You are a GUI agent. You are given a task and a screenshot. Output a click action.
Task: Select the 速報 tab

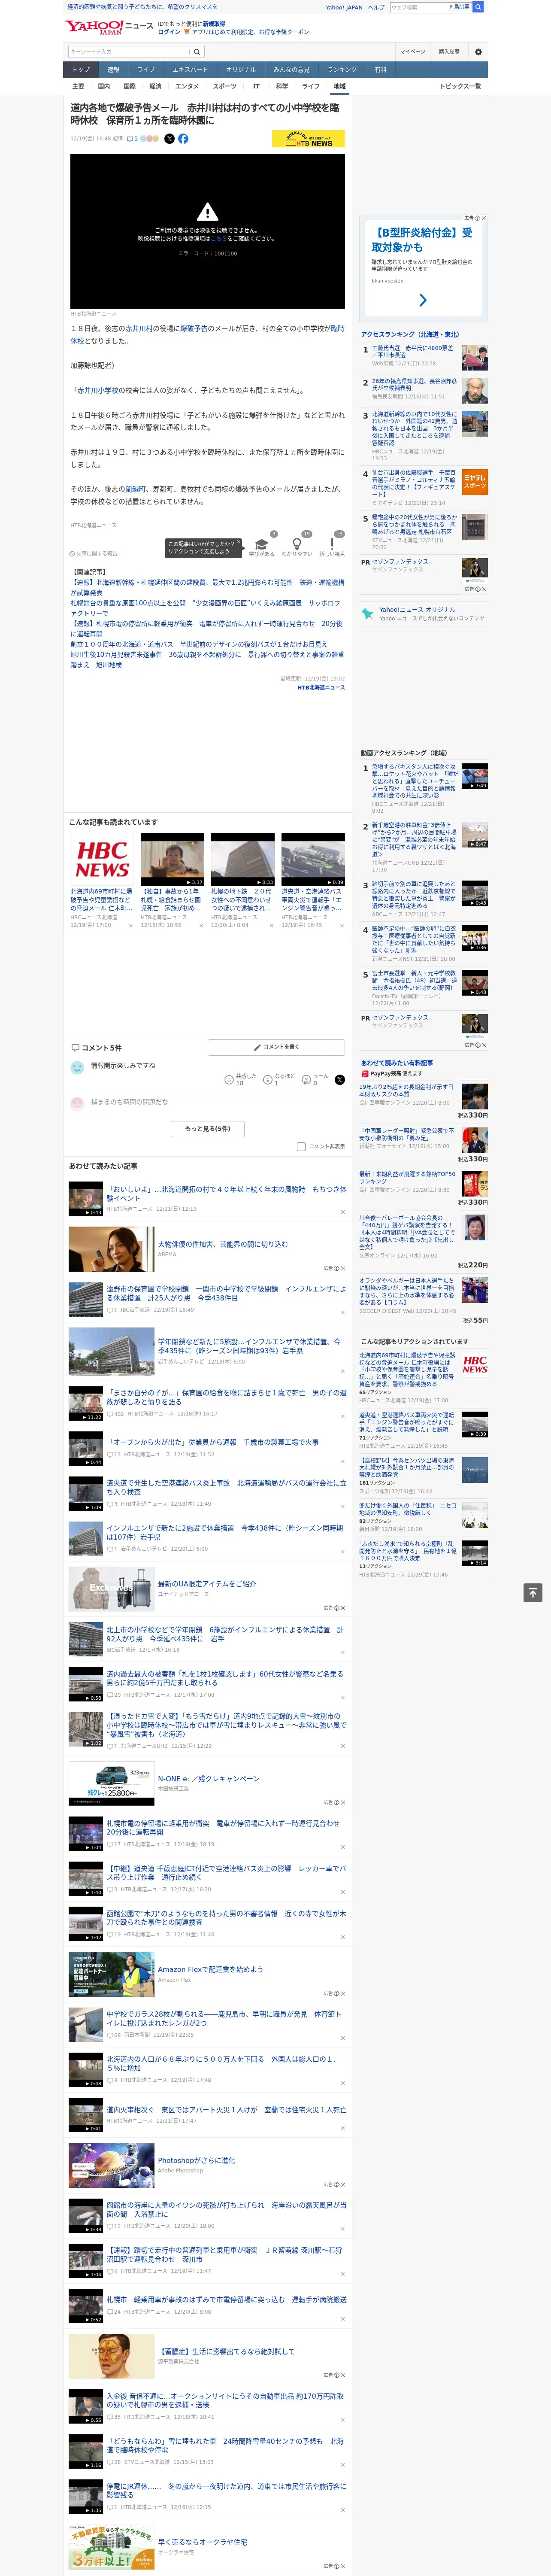[113, 69]
